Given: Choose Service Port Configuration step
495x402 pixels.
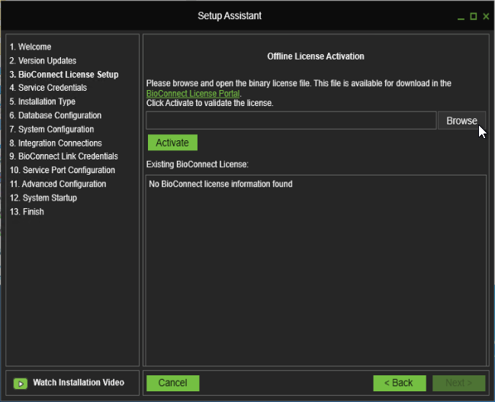Looking at the screenshot, I should [x=62, y=171].
